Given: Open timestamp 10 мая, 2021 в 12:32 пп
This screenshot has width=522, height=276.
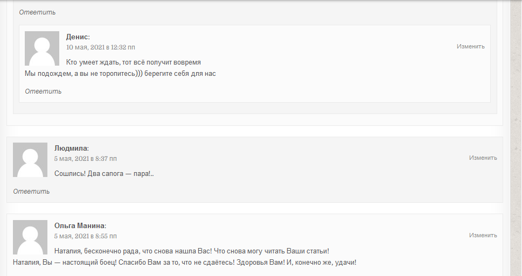Looking at the screenshot, I should [101, 47].
